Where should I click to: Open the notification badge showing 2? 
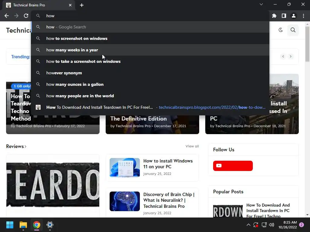click(x=302, y=225)
